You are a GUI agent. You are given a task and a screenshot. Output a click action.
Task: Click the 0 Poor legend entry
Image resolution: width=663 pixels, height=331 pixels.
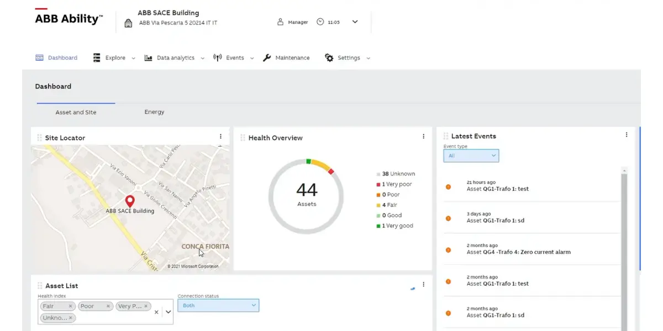[388, 195]
